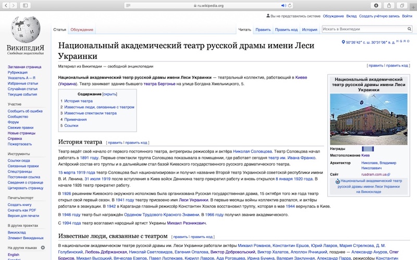Click Пожертвовать in sidebar
This screenshot has width=417, height=260.
click(20, 144)
